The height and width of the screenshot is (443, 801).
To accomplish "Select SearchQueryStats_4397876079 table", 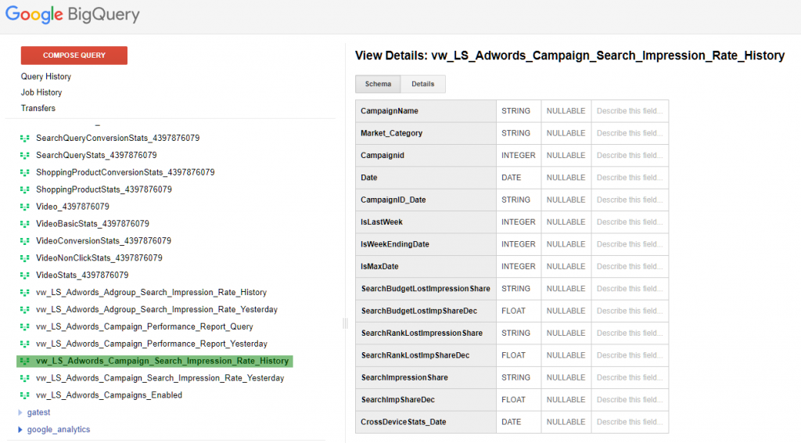I will point(96,155).
